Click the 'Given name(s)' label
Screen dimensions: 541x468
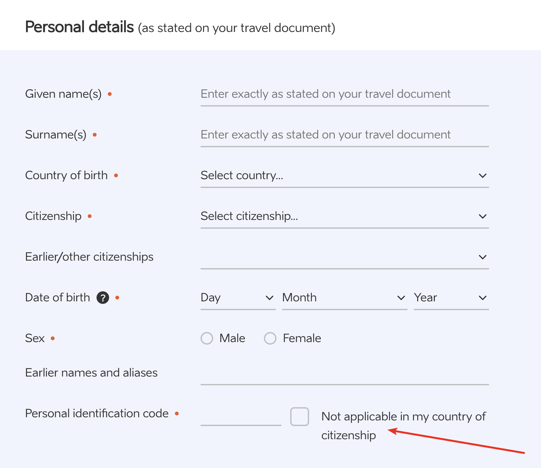[63, 94]
